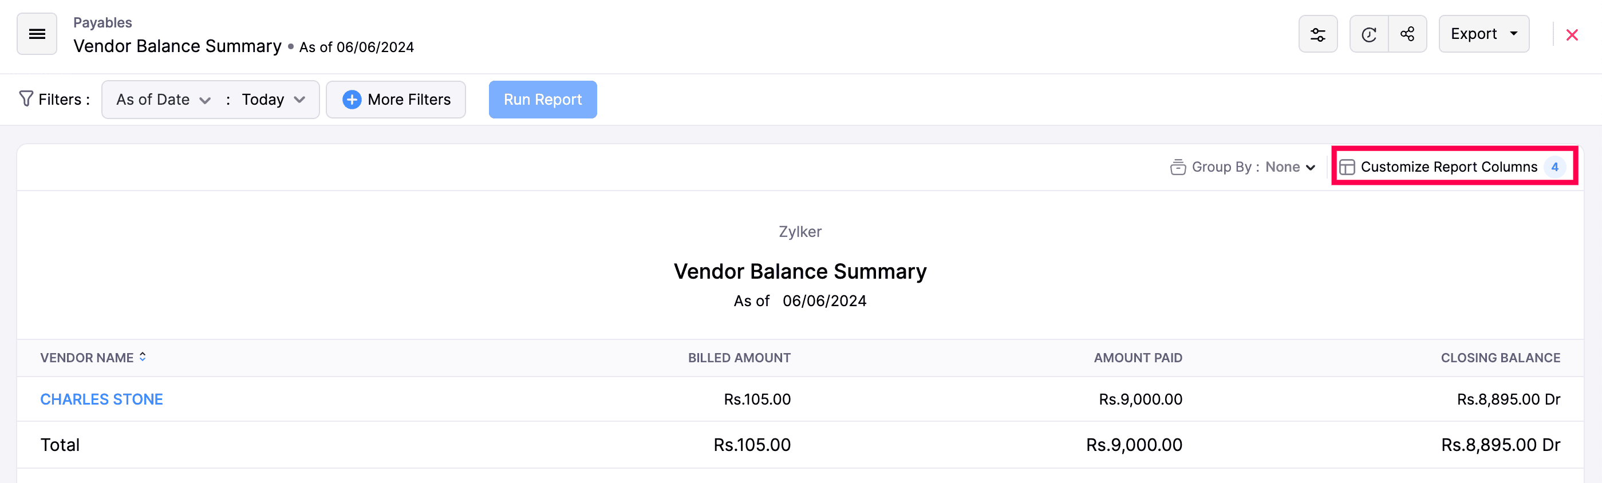The height and width of the screenshot is (483, 1602).
Task: Expand the Group By None dropdown
Action: 1290,167
